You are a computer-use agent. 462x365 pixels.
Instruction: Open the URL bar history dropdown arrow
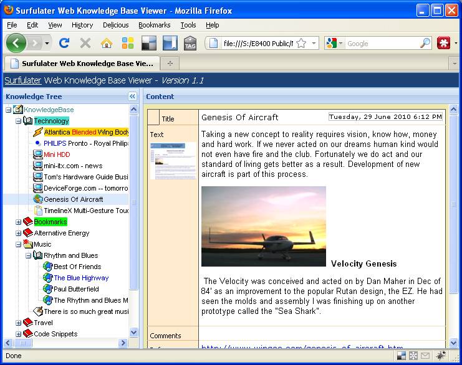(x=314, y=44)
